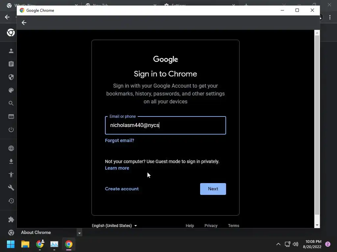The height and width of the screenshot is (252, 337).
Task: Select About Chrome in settings sidebar
Action: [36, 233]
